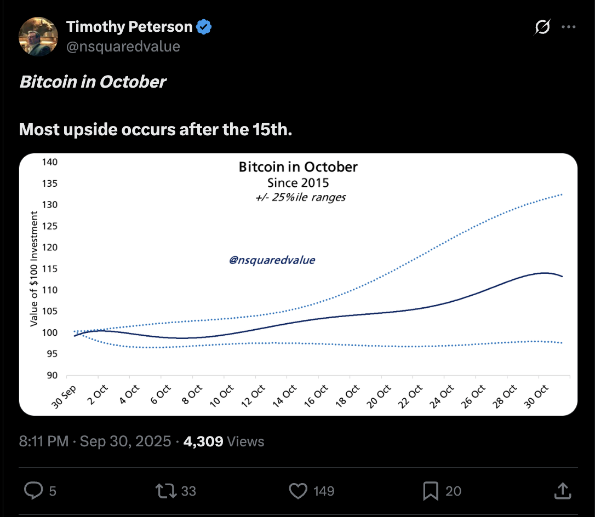Click the share upload icon
This screenshot has height=517, width=595.
(562, 491)
